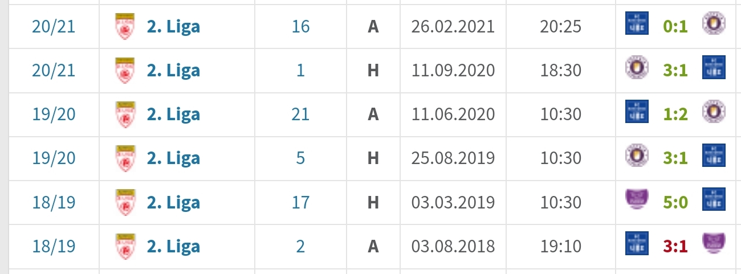Open the 5:0 match result
Screen dimensions: 741x274
(675, 202)
